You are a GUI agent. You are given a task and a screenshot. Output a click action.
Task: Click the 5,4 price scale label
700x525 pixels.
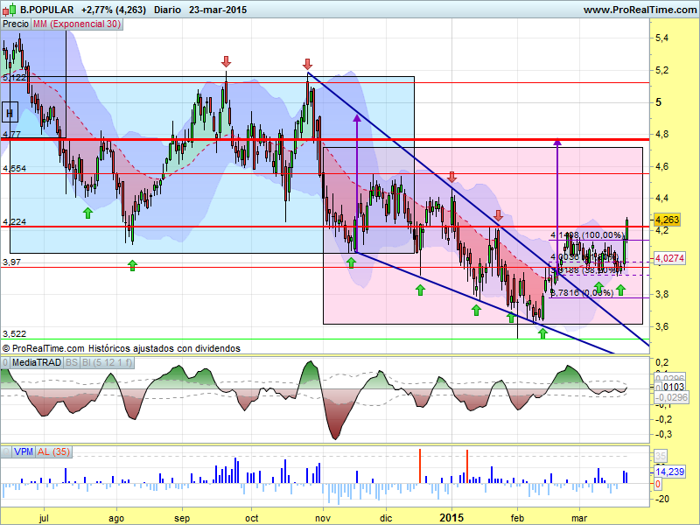point(662,38)
